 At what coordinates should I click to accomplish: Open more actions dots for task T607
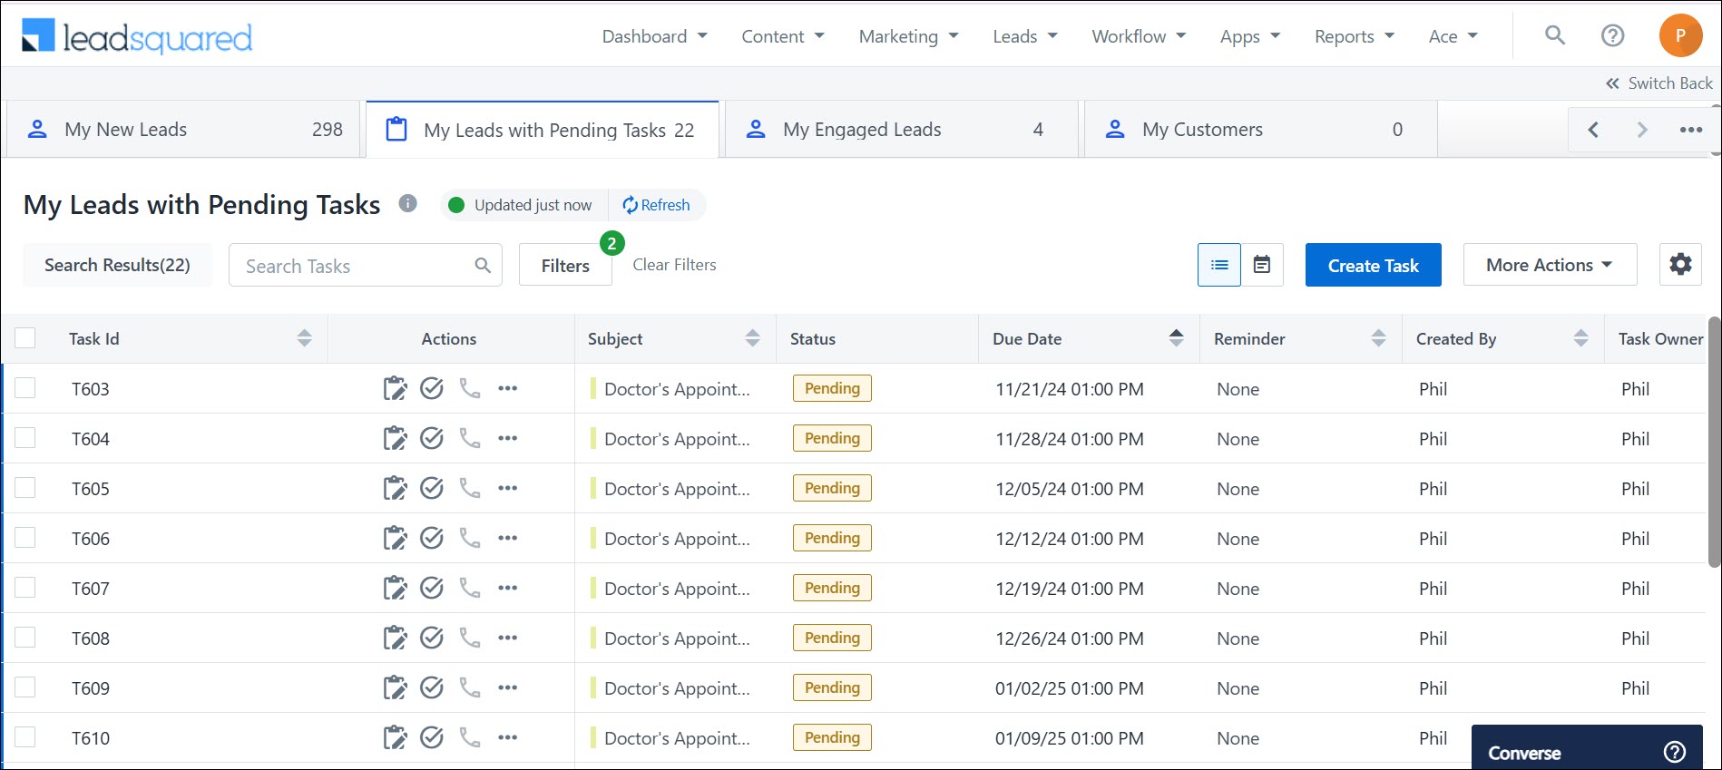pos(507,588)
